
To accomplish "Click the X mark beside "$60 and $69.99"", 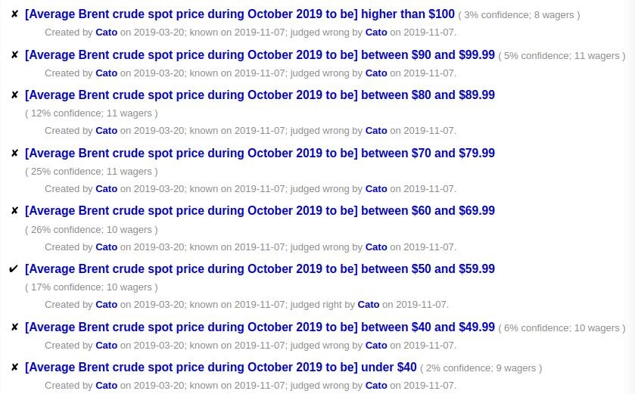I will [14, 211].
